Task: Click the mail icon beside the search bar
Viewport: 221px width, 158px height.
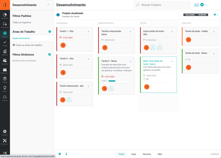Action: [196, 5]
